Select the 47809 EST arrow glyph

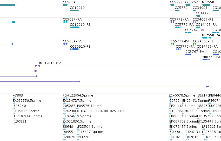pos(14,98)
